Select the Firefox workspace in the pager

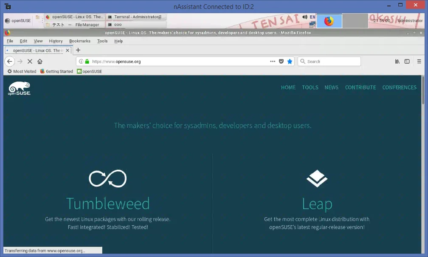(329, 21)
